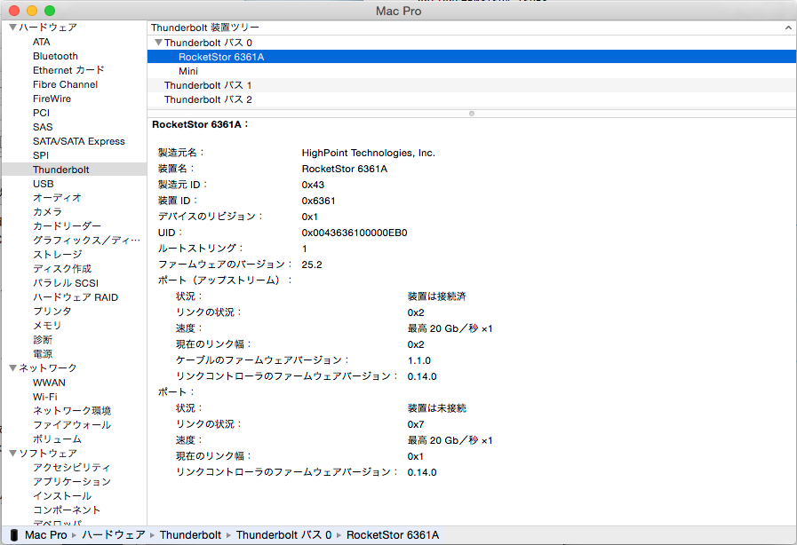Select メモリ in the sidebar

47,326
